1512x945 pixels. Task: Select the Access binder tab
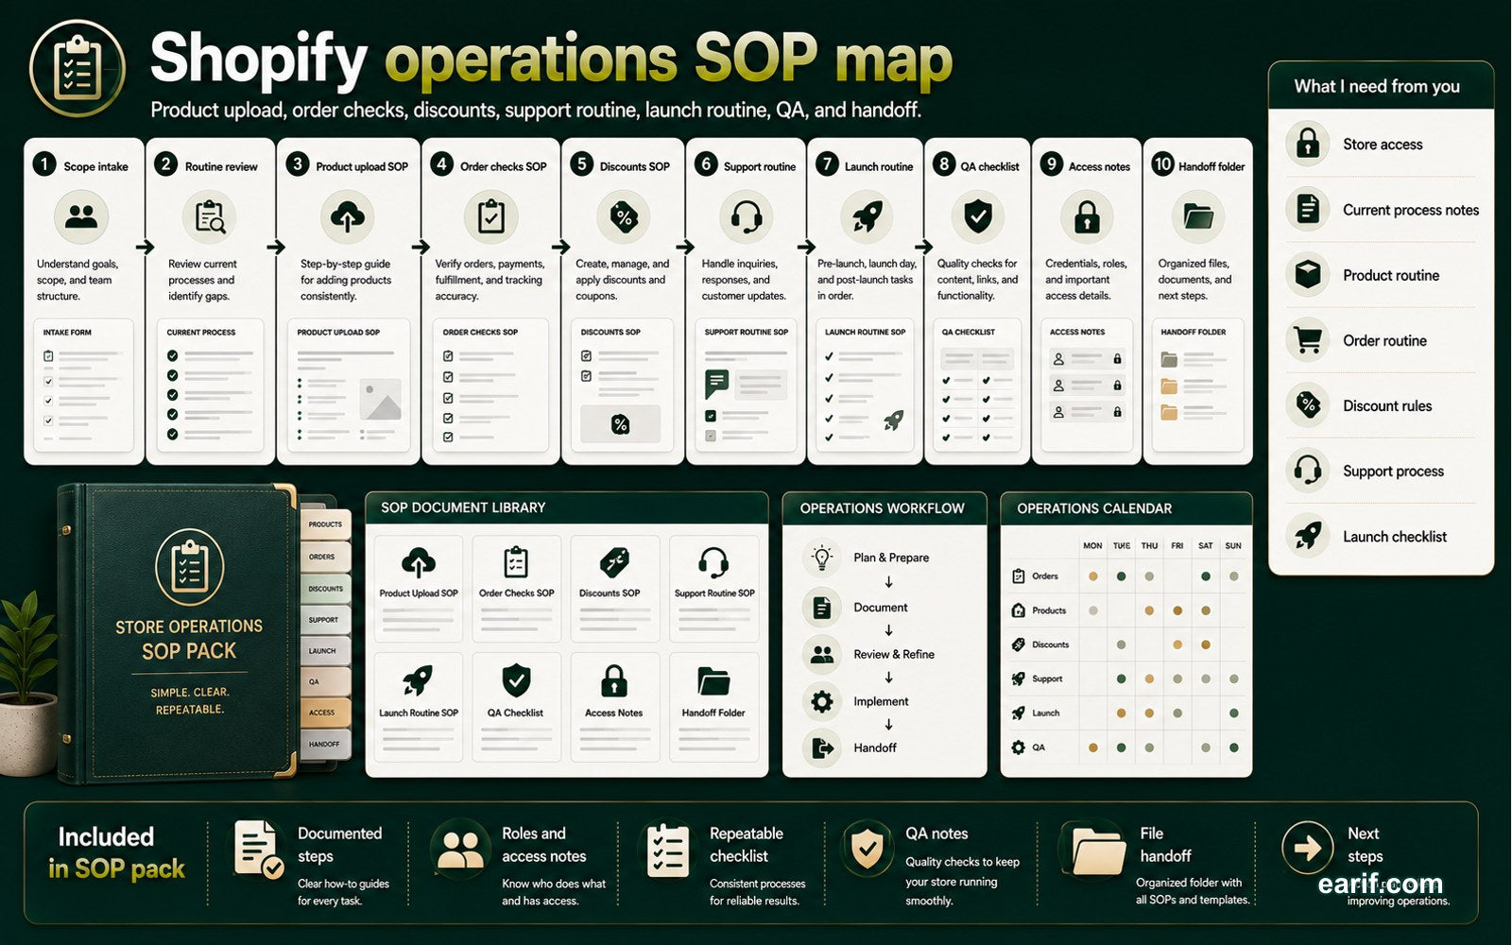(x=325, y=713)
